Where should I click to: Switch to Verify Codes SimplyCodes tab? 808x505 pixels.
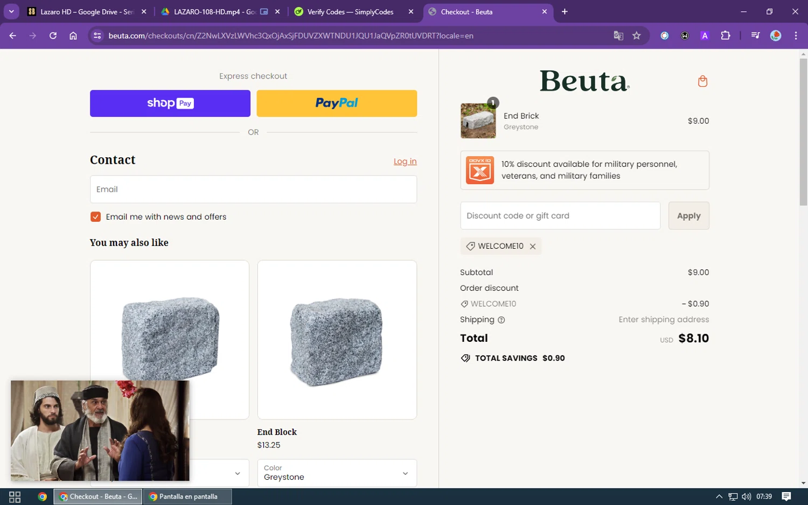[x=350, y=11]
